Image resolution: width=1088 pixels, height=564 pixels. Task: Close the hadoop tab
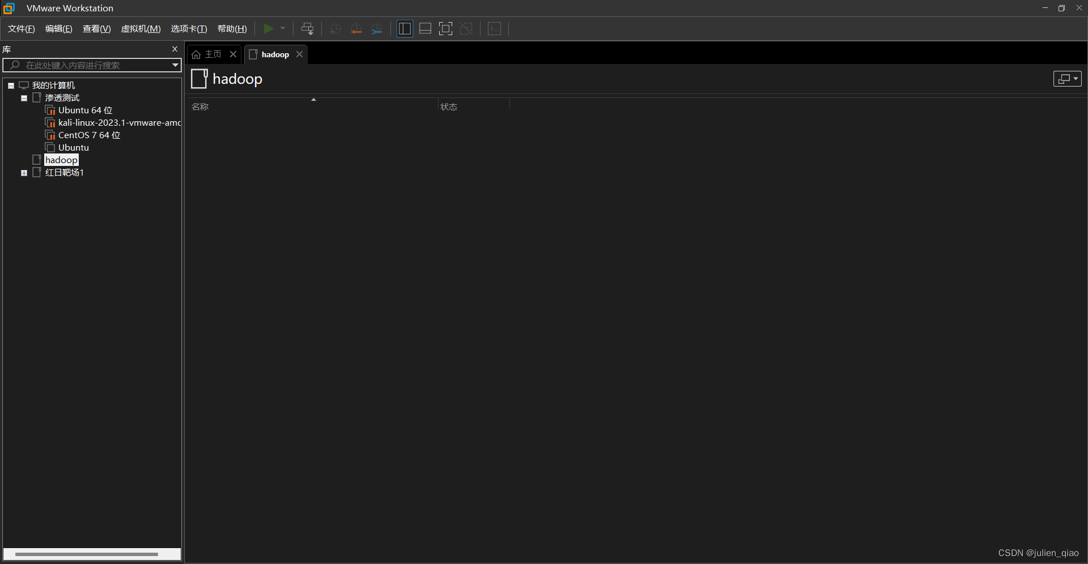(x=299, y=54)
